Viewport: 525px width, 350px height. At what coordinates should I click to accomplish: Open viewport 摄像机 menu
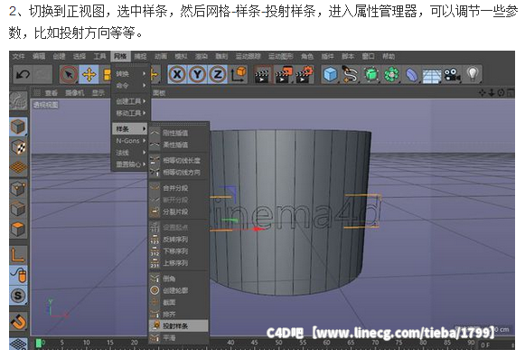pos(75,93)
